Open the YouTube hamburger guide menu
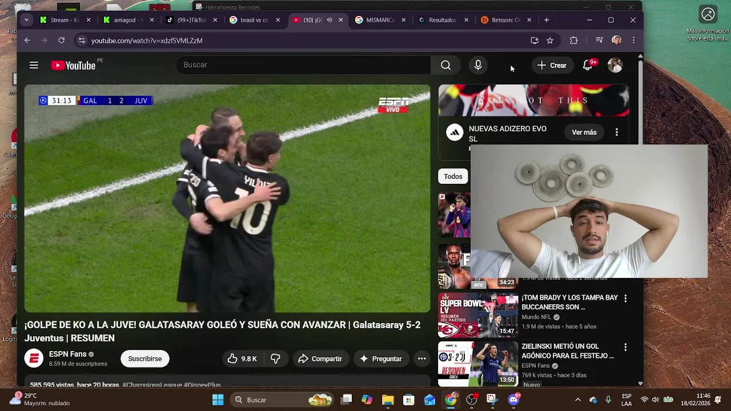The width and height of the screenshot is (731, 411). click(x=34, y=65)
